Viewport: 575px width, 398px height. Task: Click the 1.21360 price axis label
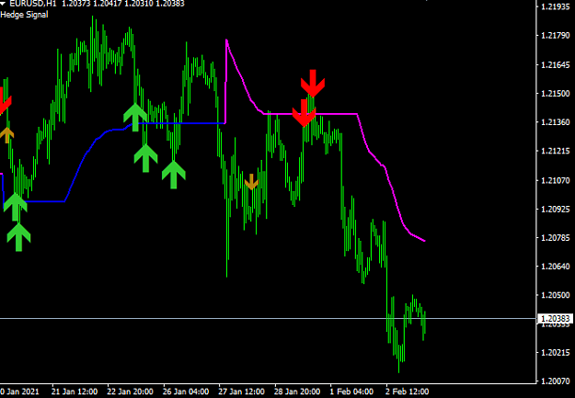(556, 122)
